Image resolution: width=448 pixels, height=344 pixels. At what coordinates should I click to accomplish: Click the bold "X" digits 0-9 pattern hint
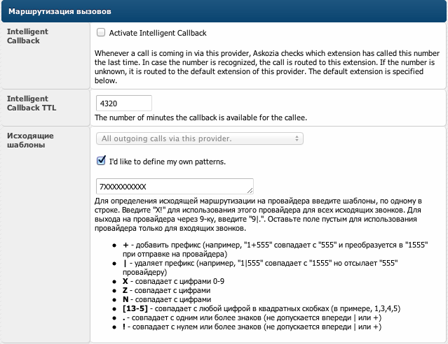(x=125, y=280)
